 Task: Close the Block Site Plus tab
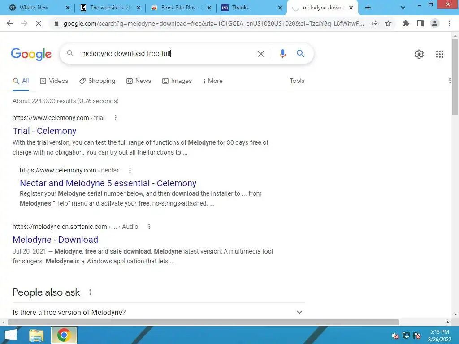click(209, 8)
